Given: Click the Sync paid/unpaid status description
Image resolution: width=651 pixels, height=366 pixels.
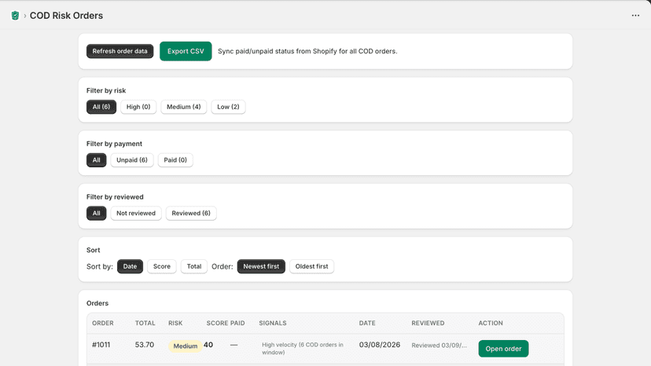Looking at the screenshot, I should click(x=307, y=51).
